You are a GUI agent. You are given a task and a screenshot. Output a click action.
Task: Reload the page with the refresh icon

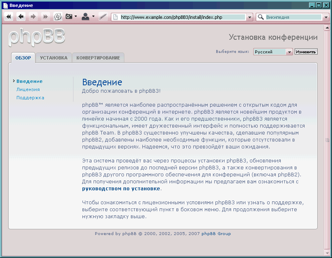(58, 17)
